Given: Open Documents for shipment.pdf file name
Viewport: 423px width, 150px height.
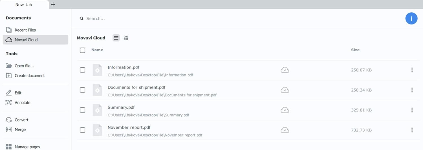Looking at the screenshot, I should click(136, 87).
